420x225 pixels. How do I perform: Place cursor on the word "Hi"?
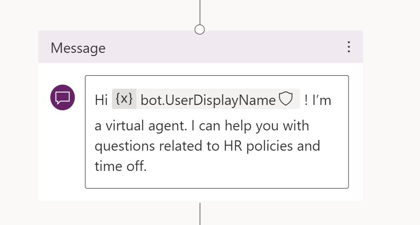(101, 100)
